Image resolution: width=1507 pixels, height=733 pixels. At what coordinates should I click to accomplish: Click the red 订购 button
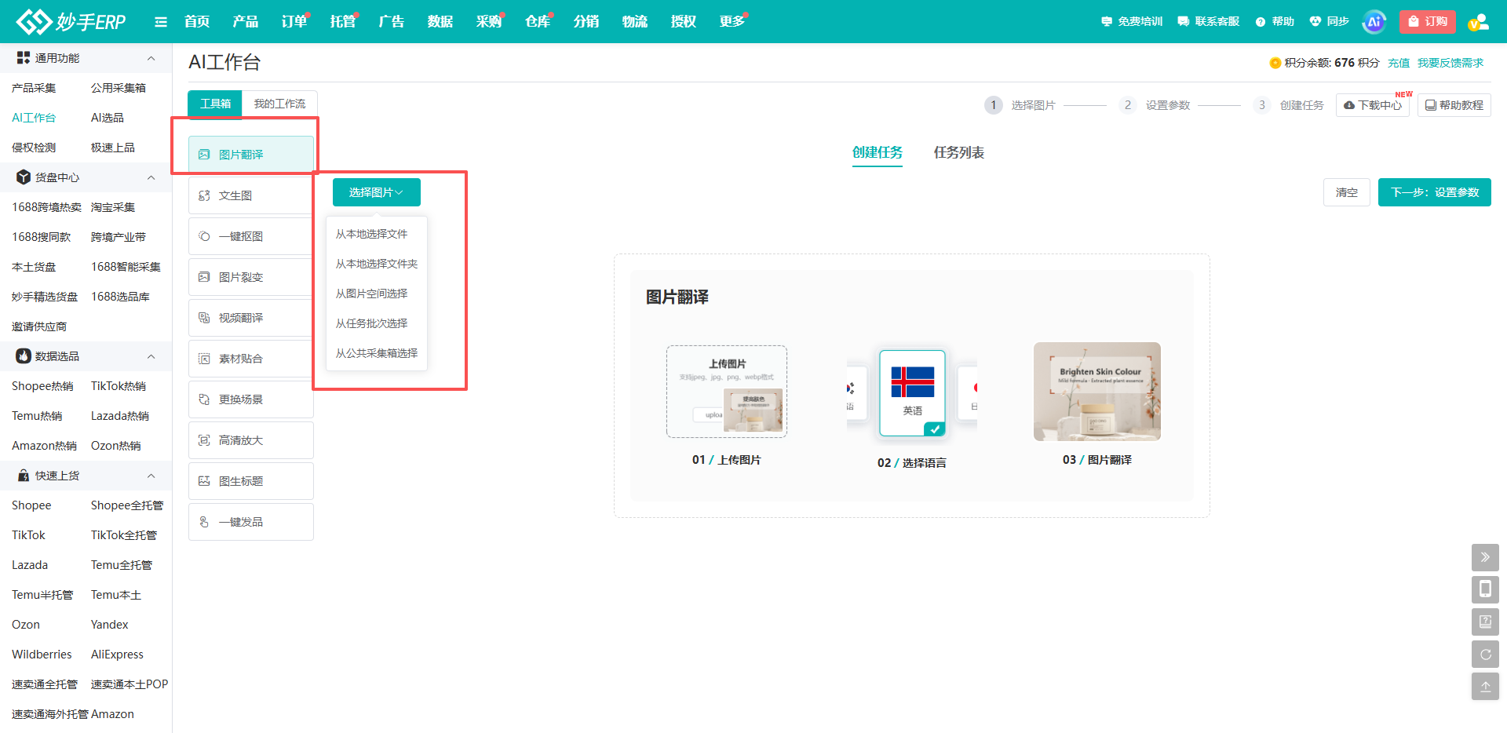(1428, 22)
